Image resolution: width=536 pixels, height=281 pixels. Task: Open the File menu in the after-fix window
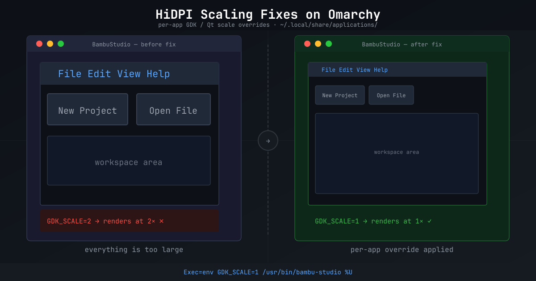[x=328, y=70]
